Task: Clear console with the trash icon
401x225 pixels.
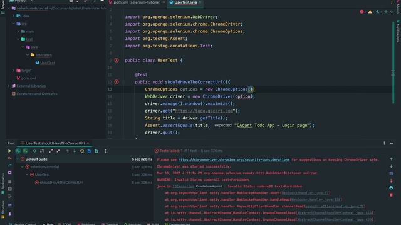Action: [391, 195]
